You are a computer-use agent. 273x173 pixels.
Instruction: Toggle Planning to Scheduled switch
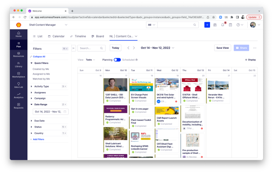117,60
